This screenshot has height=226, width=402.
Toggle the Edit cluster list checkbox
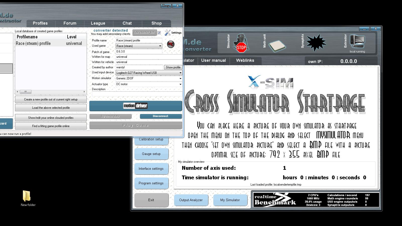[x=159, y=33]
